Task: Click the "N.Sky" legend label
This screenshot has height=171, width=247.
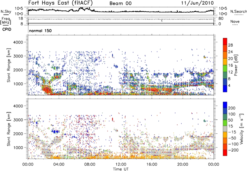Action: [6, 11]
